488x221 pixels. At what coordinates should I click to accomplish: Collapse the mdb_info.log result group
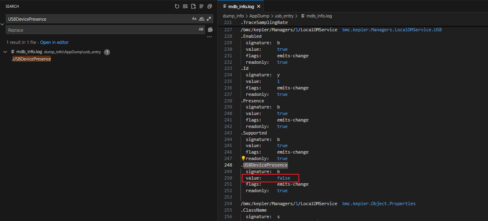[x=5, y=52]
